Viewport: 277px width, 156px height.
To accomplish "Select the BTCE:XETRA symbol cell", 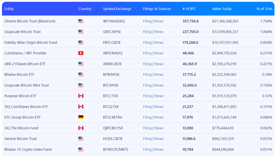I will point(113,117).
